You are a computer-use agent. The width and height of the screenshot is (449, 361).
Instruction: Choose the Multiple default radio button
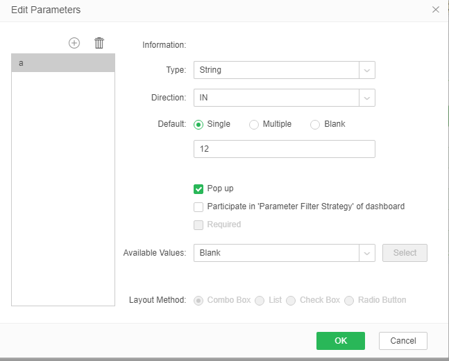pos(254,125)
